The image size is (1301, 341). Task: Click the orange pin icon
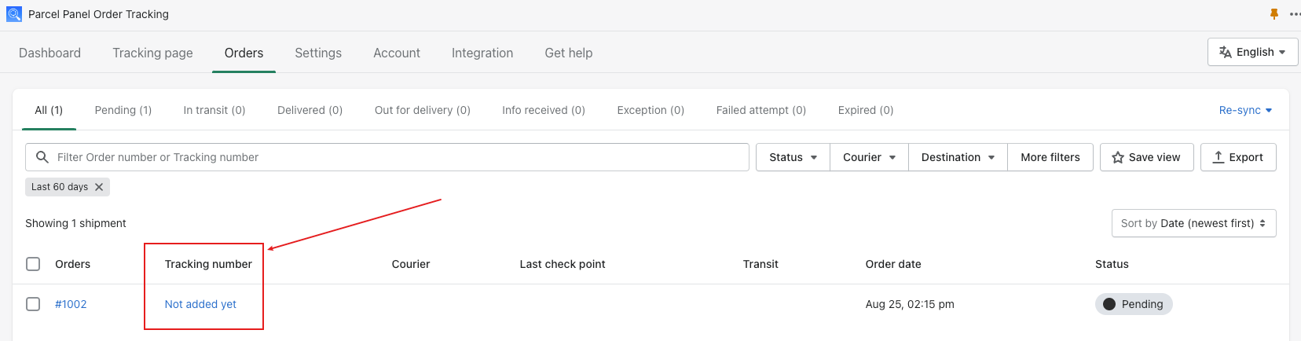(x=1274, y=14)
